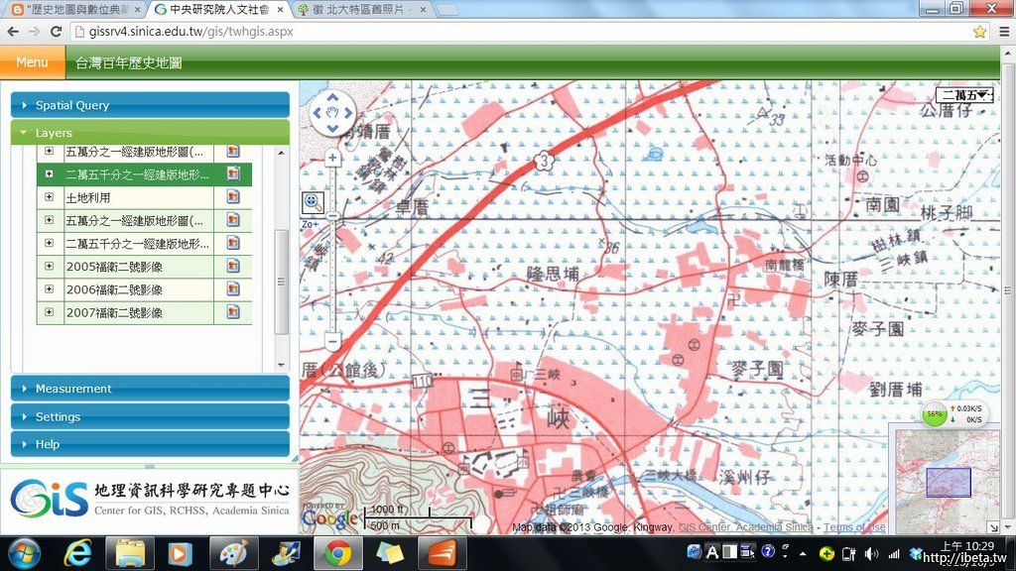
Task: Expand the highlighted 二萬五千分之一 layer node
Action: coord(49,174)
